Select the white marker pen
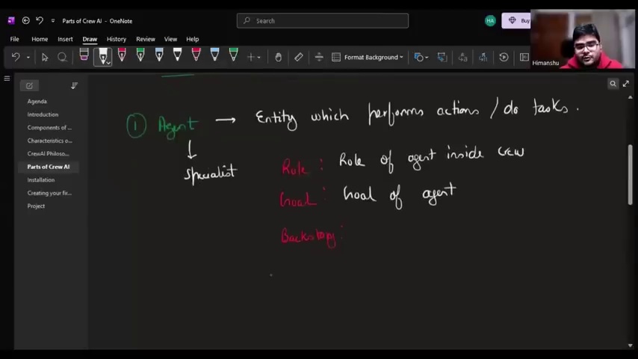This screenshot has width=638, height=359. click(177, 55)
